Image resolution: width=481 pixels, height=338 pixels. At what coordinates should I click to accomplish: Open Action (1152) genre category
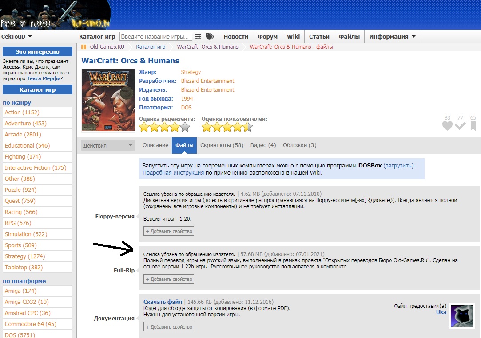pos(37,112)
